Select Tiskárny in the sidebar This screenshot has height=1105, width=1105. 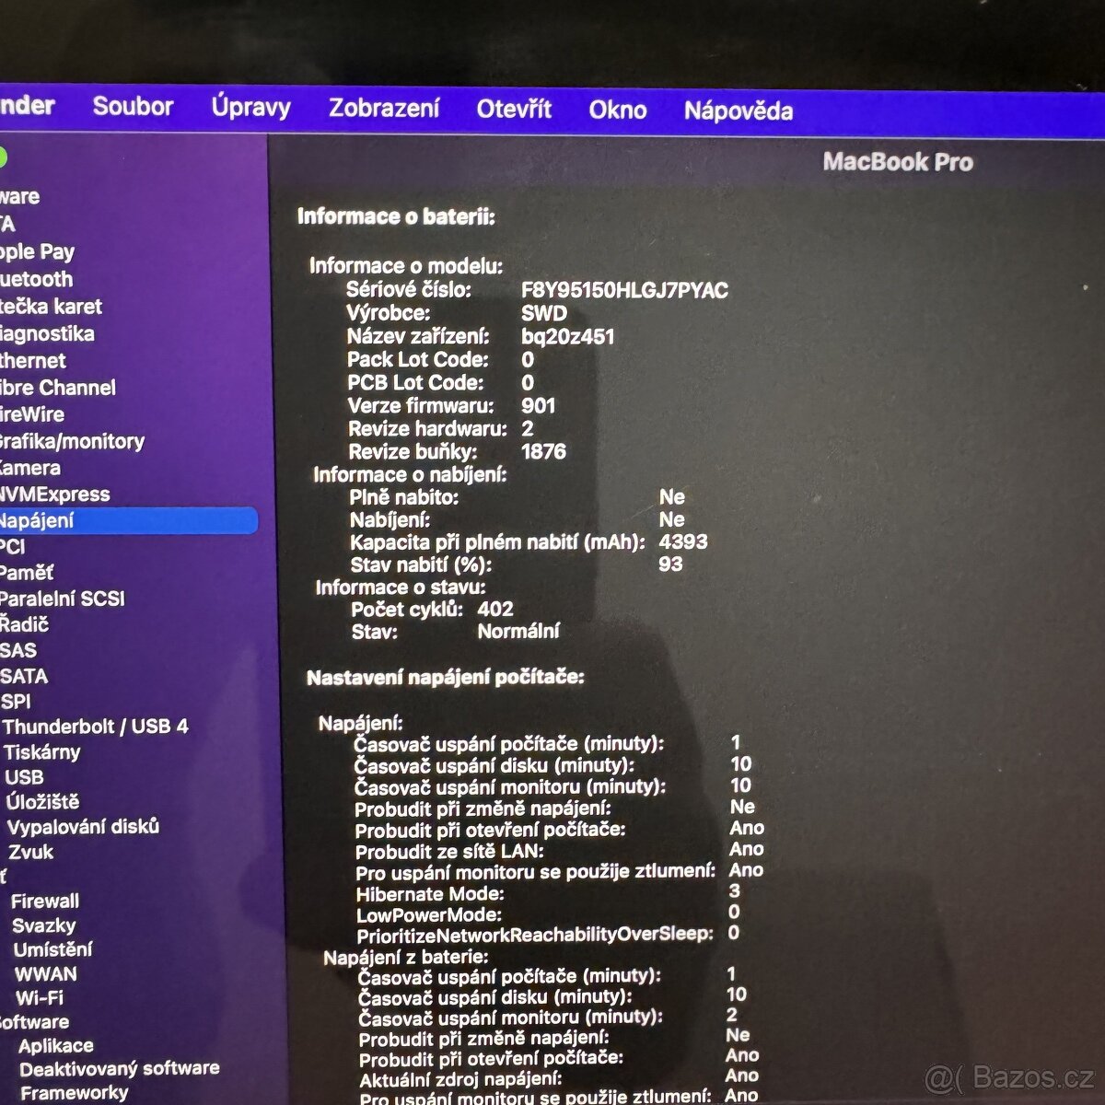coord(41,751)
